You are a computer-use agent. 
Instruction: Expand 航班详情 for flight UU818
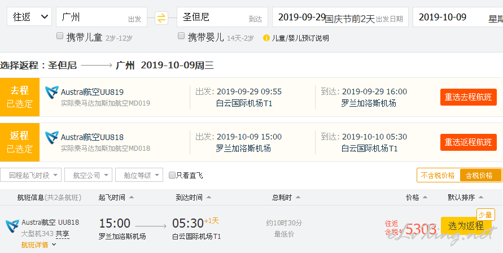(x=38, y=245)
